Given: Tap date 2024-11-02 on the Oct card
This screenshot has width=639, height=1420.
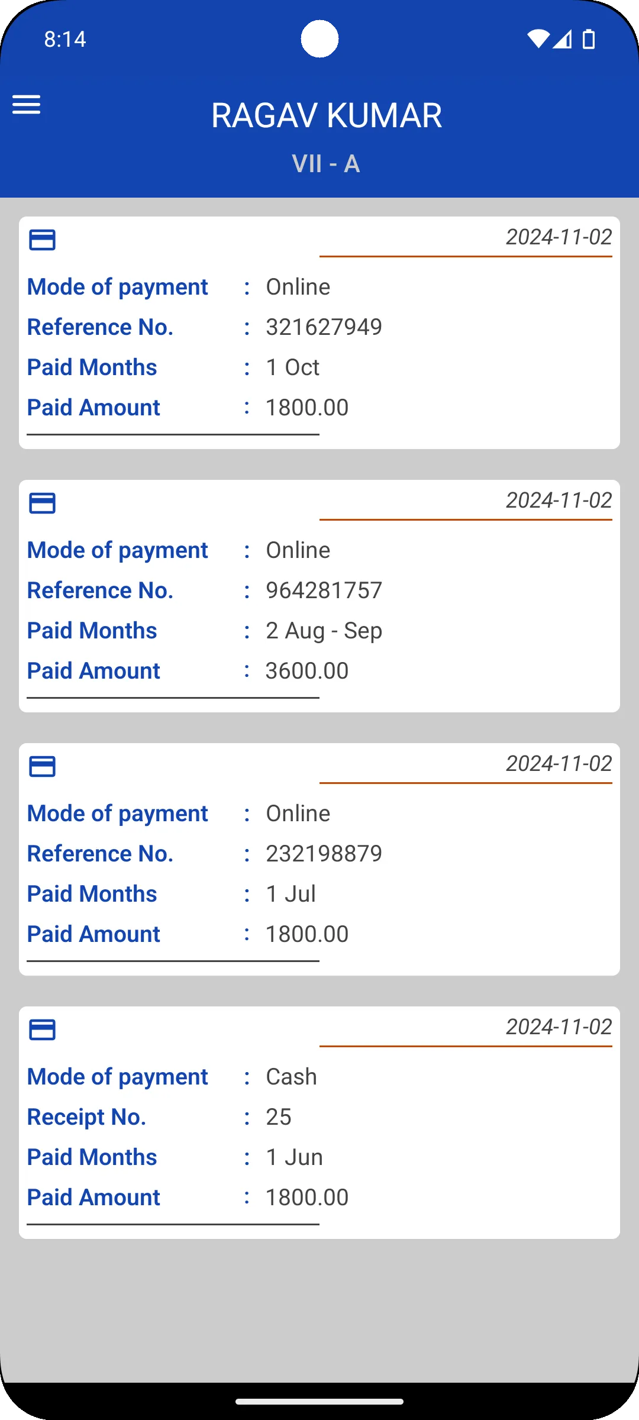Looking at the screenshot, I should (559, 237).
